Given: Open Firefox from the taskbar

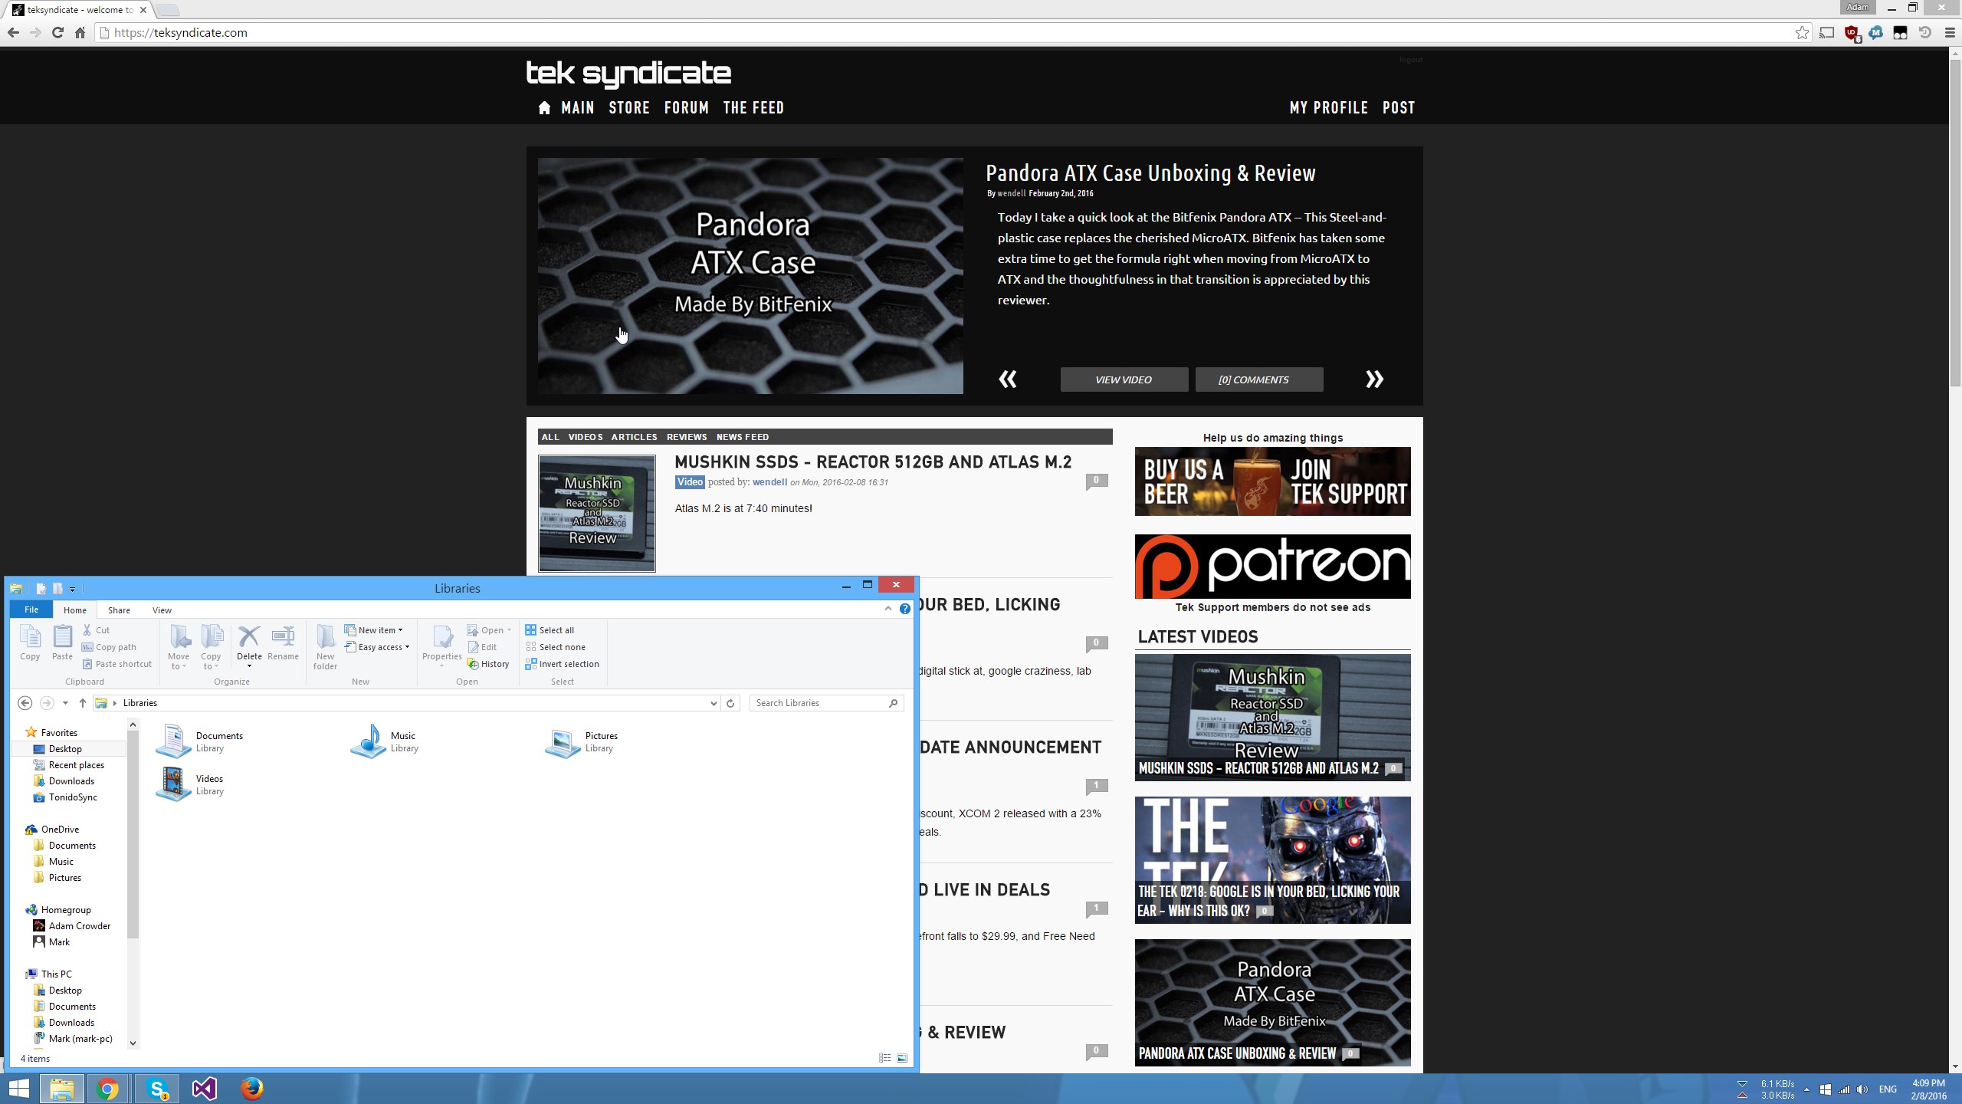Looking at the screenshot, I should [x=251, y=1089].
